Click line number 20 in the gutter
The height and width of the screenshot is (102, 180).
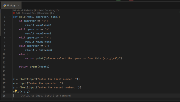[4, 96]
